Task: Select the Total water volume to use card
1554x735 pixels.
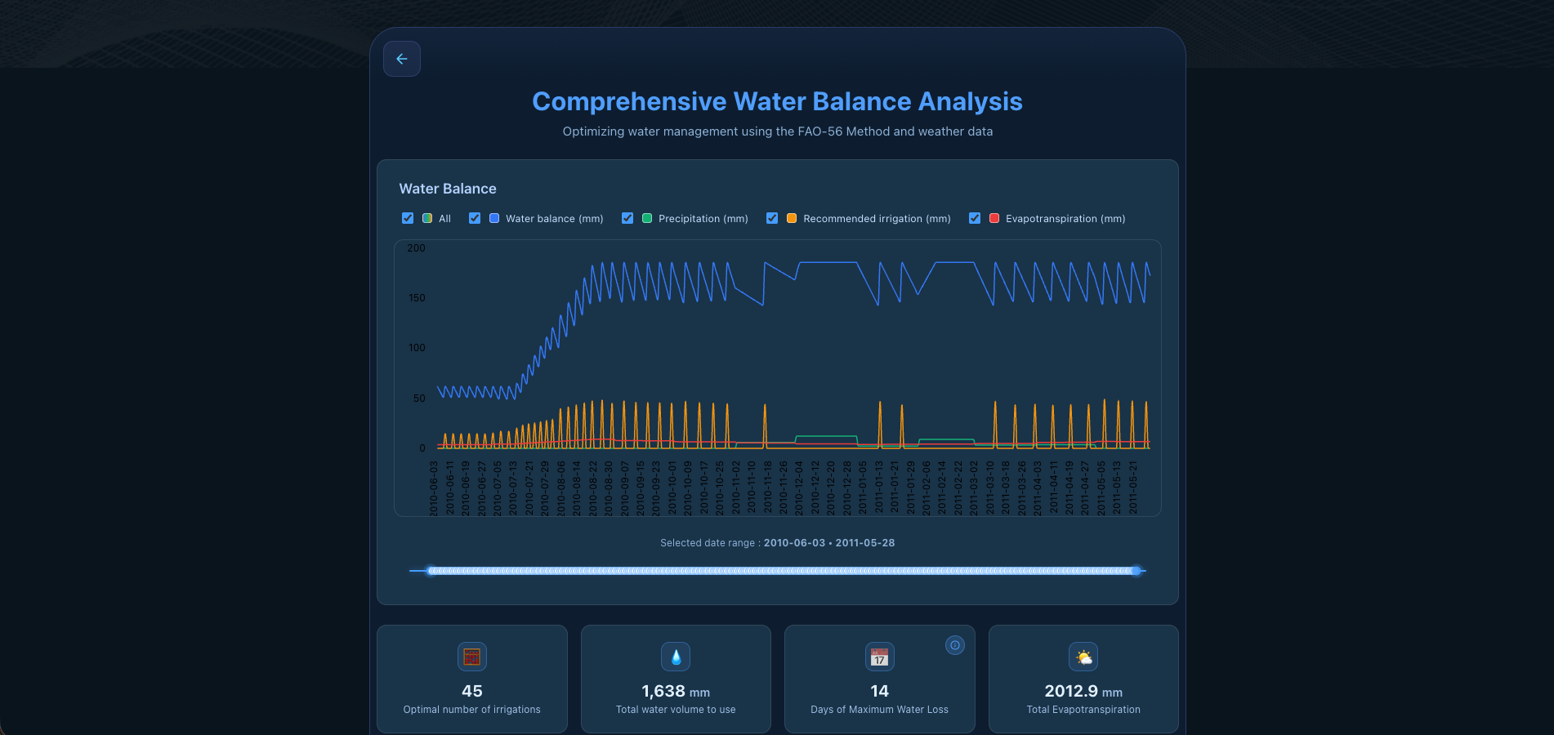Action: coord(676,679)
